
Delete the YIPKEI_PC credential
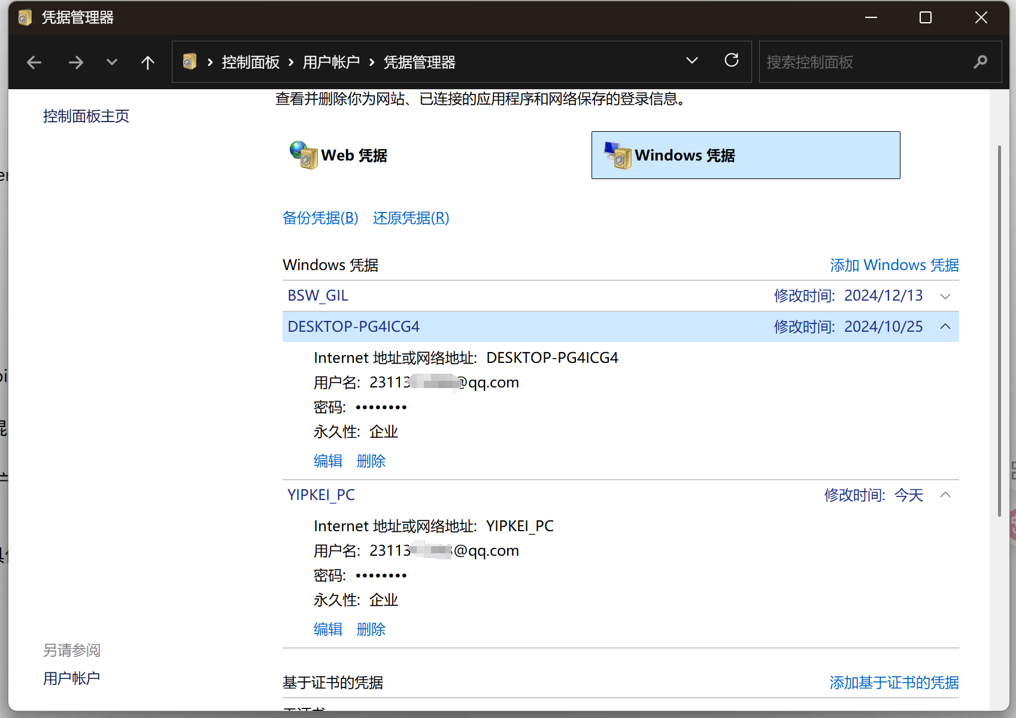coord(371,629)
